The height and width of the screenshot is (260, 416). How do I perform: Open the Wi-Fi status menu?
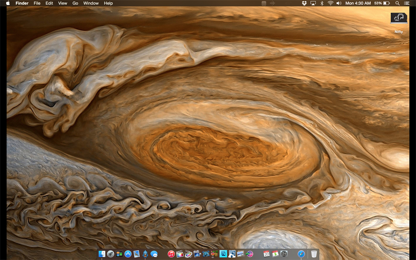pyautogui.click(x=330, y=3)
